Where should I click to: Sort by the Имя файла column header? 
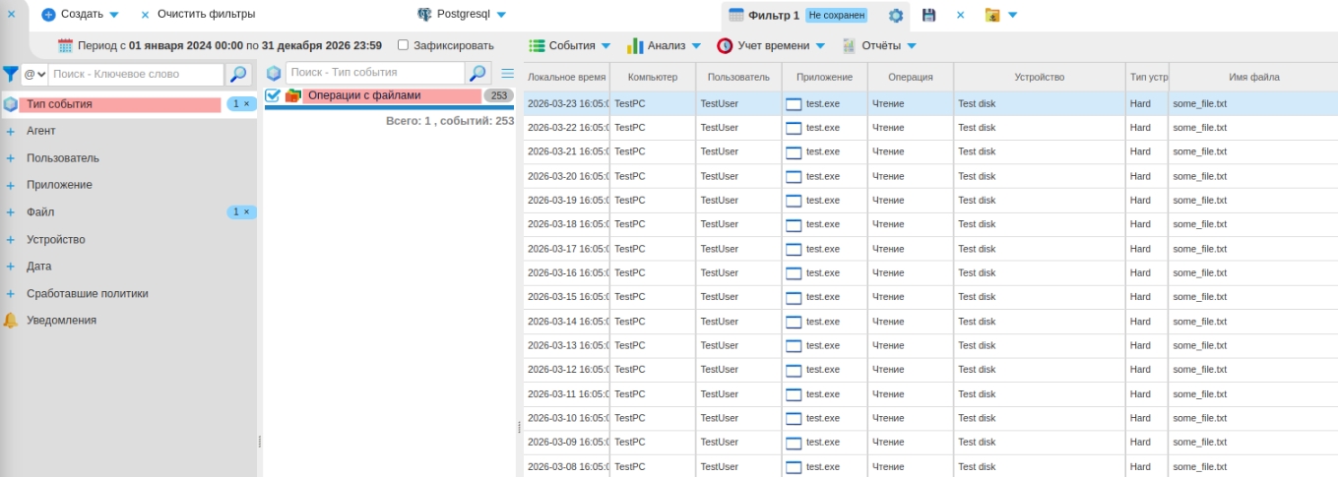tap(1253, 77)
